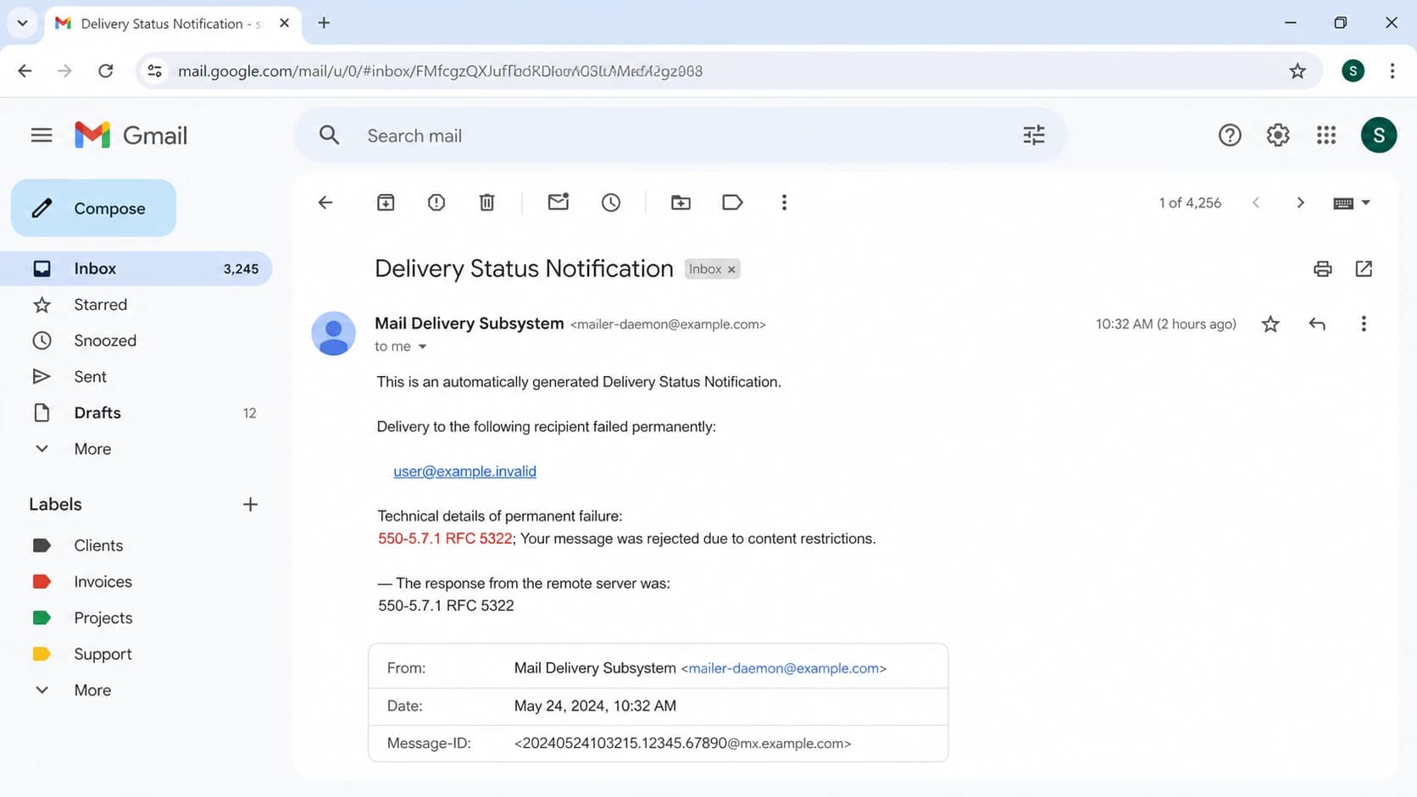Star this message
The height and width of the screenshot is (797, 1417).
[1270, 324]
